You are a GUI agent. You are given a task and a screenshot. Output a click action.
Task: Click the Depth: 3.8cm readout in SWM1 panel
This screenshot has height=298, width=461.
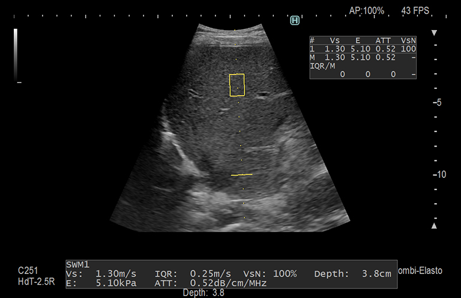pos(352,273)
